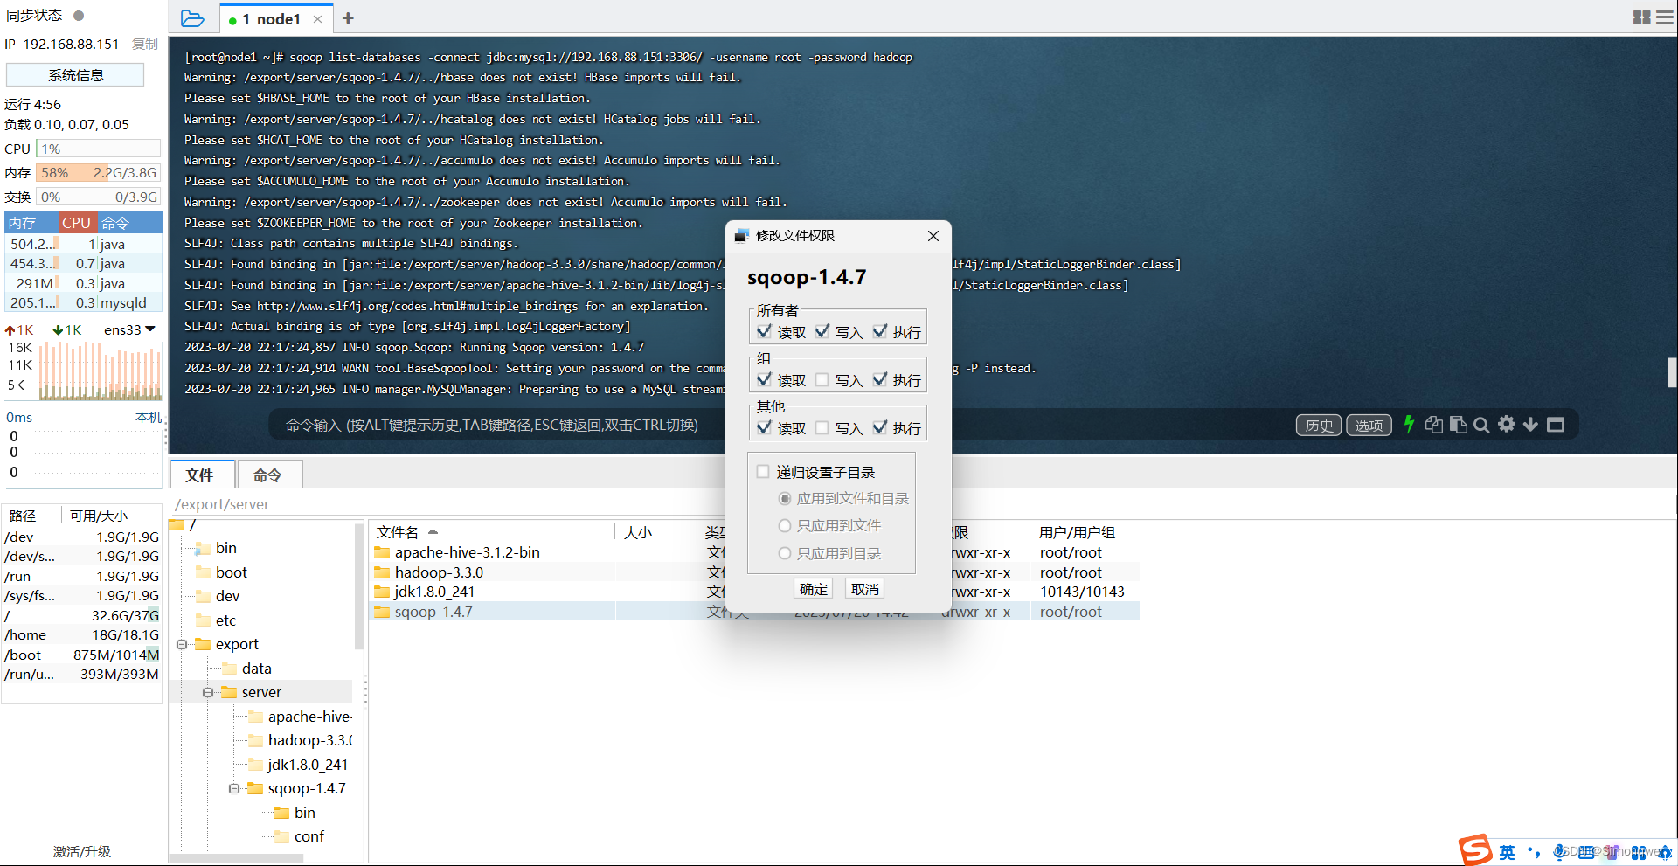
Task: Uncheck group 执行 permission
Action: 880,380
